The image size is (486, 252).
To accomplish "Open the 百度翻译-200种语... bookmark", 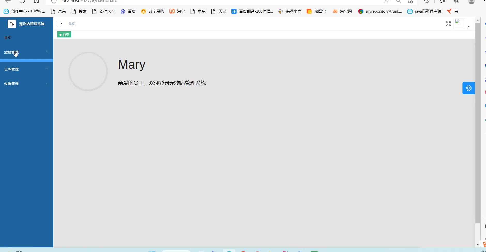I will (252, 11).
